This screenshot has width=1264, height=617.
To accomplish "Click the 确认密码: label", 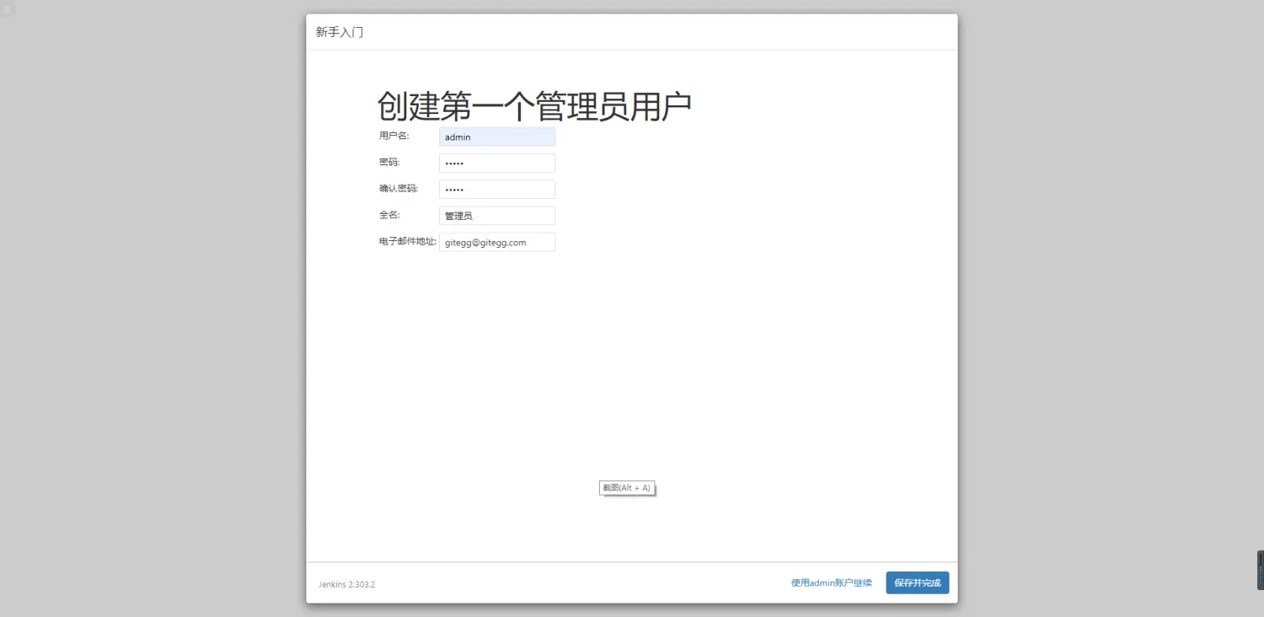I will (399, 188).
